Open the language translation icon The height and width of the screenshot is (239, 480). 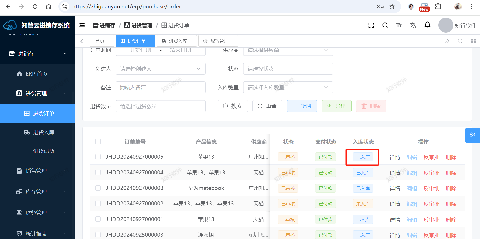point(413,25)
